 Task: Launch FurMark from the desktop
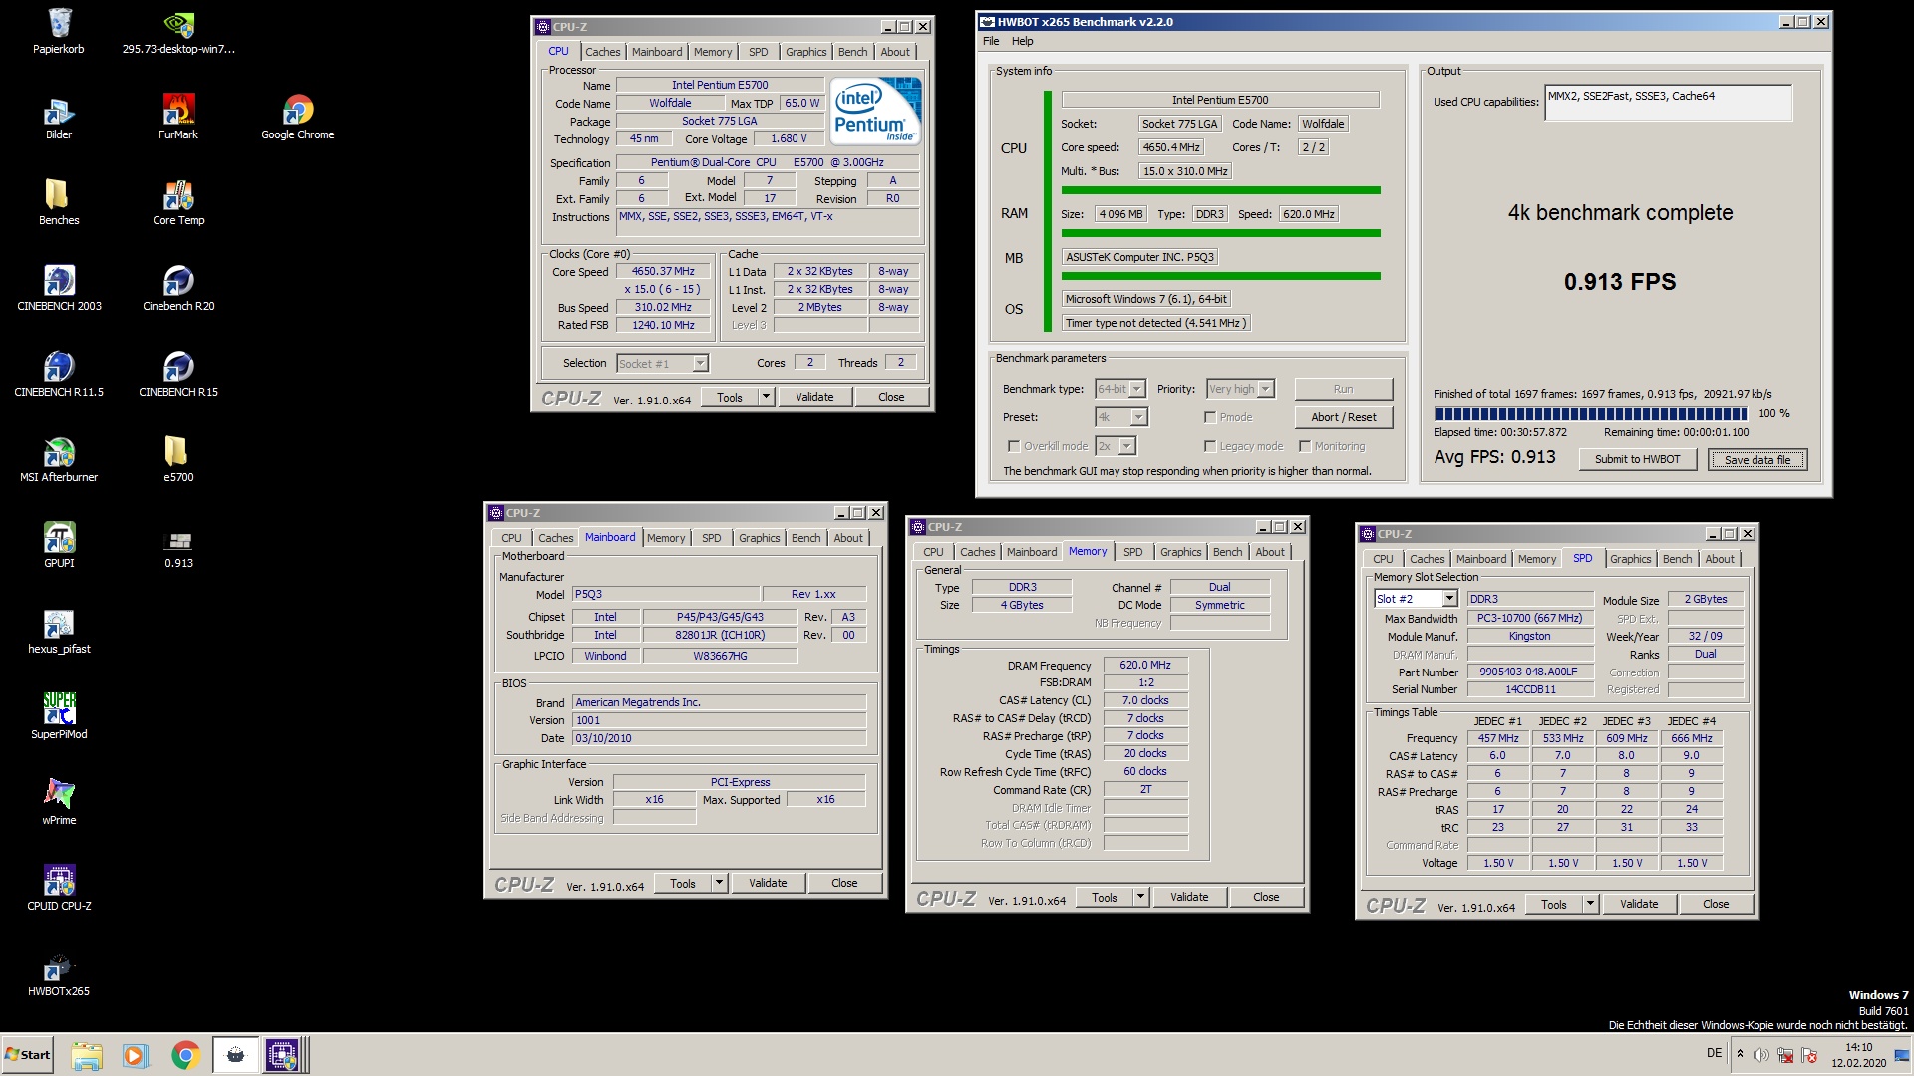(178, 116)
